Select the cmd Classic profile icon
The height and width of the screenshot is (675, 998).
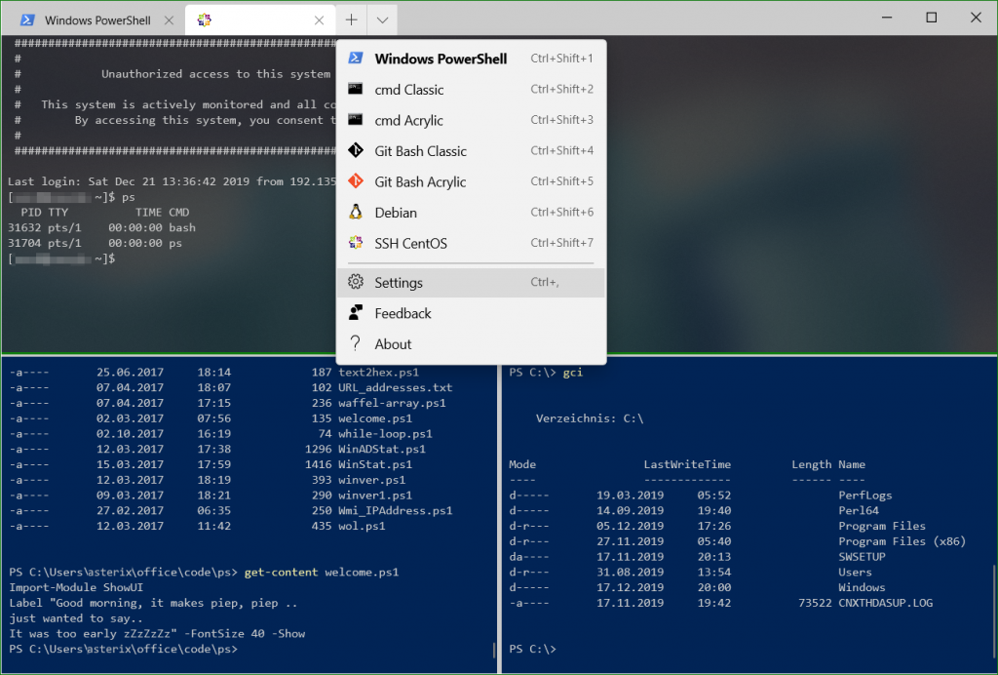[355, 89]
